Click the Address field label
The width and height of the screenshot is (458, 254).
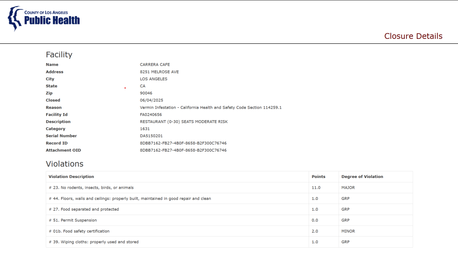(x=54, y=72)
